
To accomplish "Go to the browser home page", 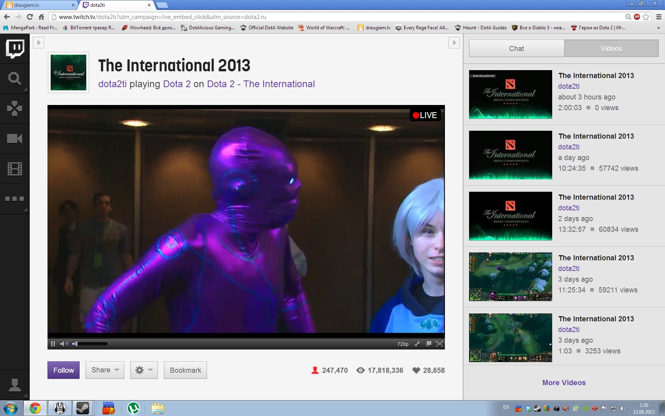I will click(41, 17).
